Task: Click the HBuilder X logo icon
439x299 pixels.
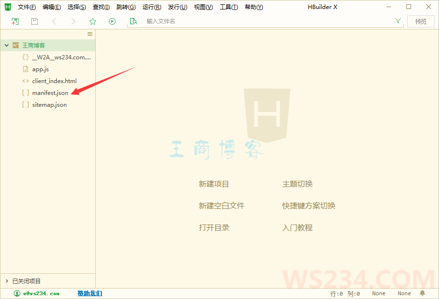Action: click(8, 7)
